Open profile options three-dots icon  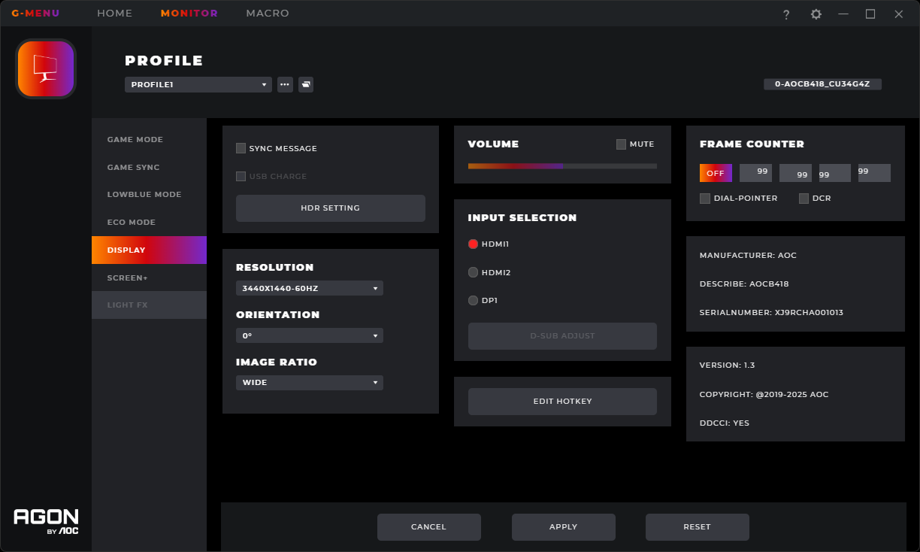coord(285,84)
